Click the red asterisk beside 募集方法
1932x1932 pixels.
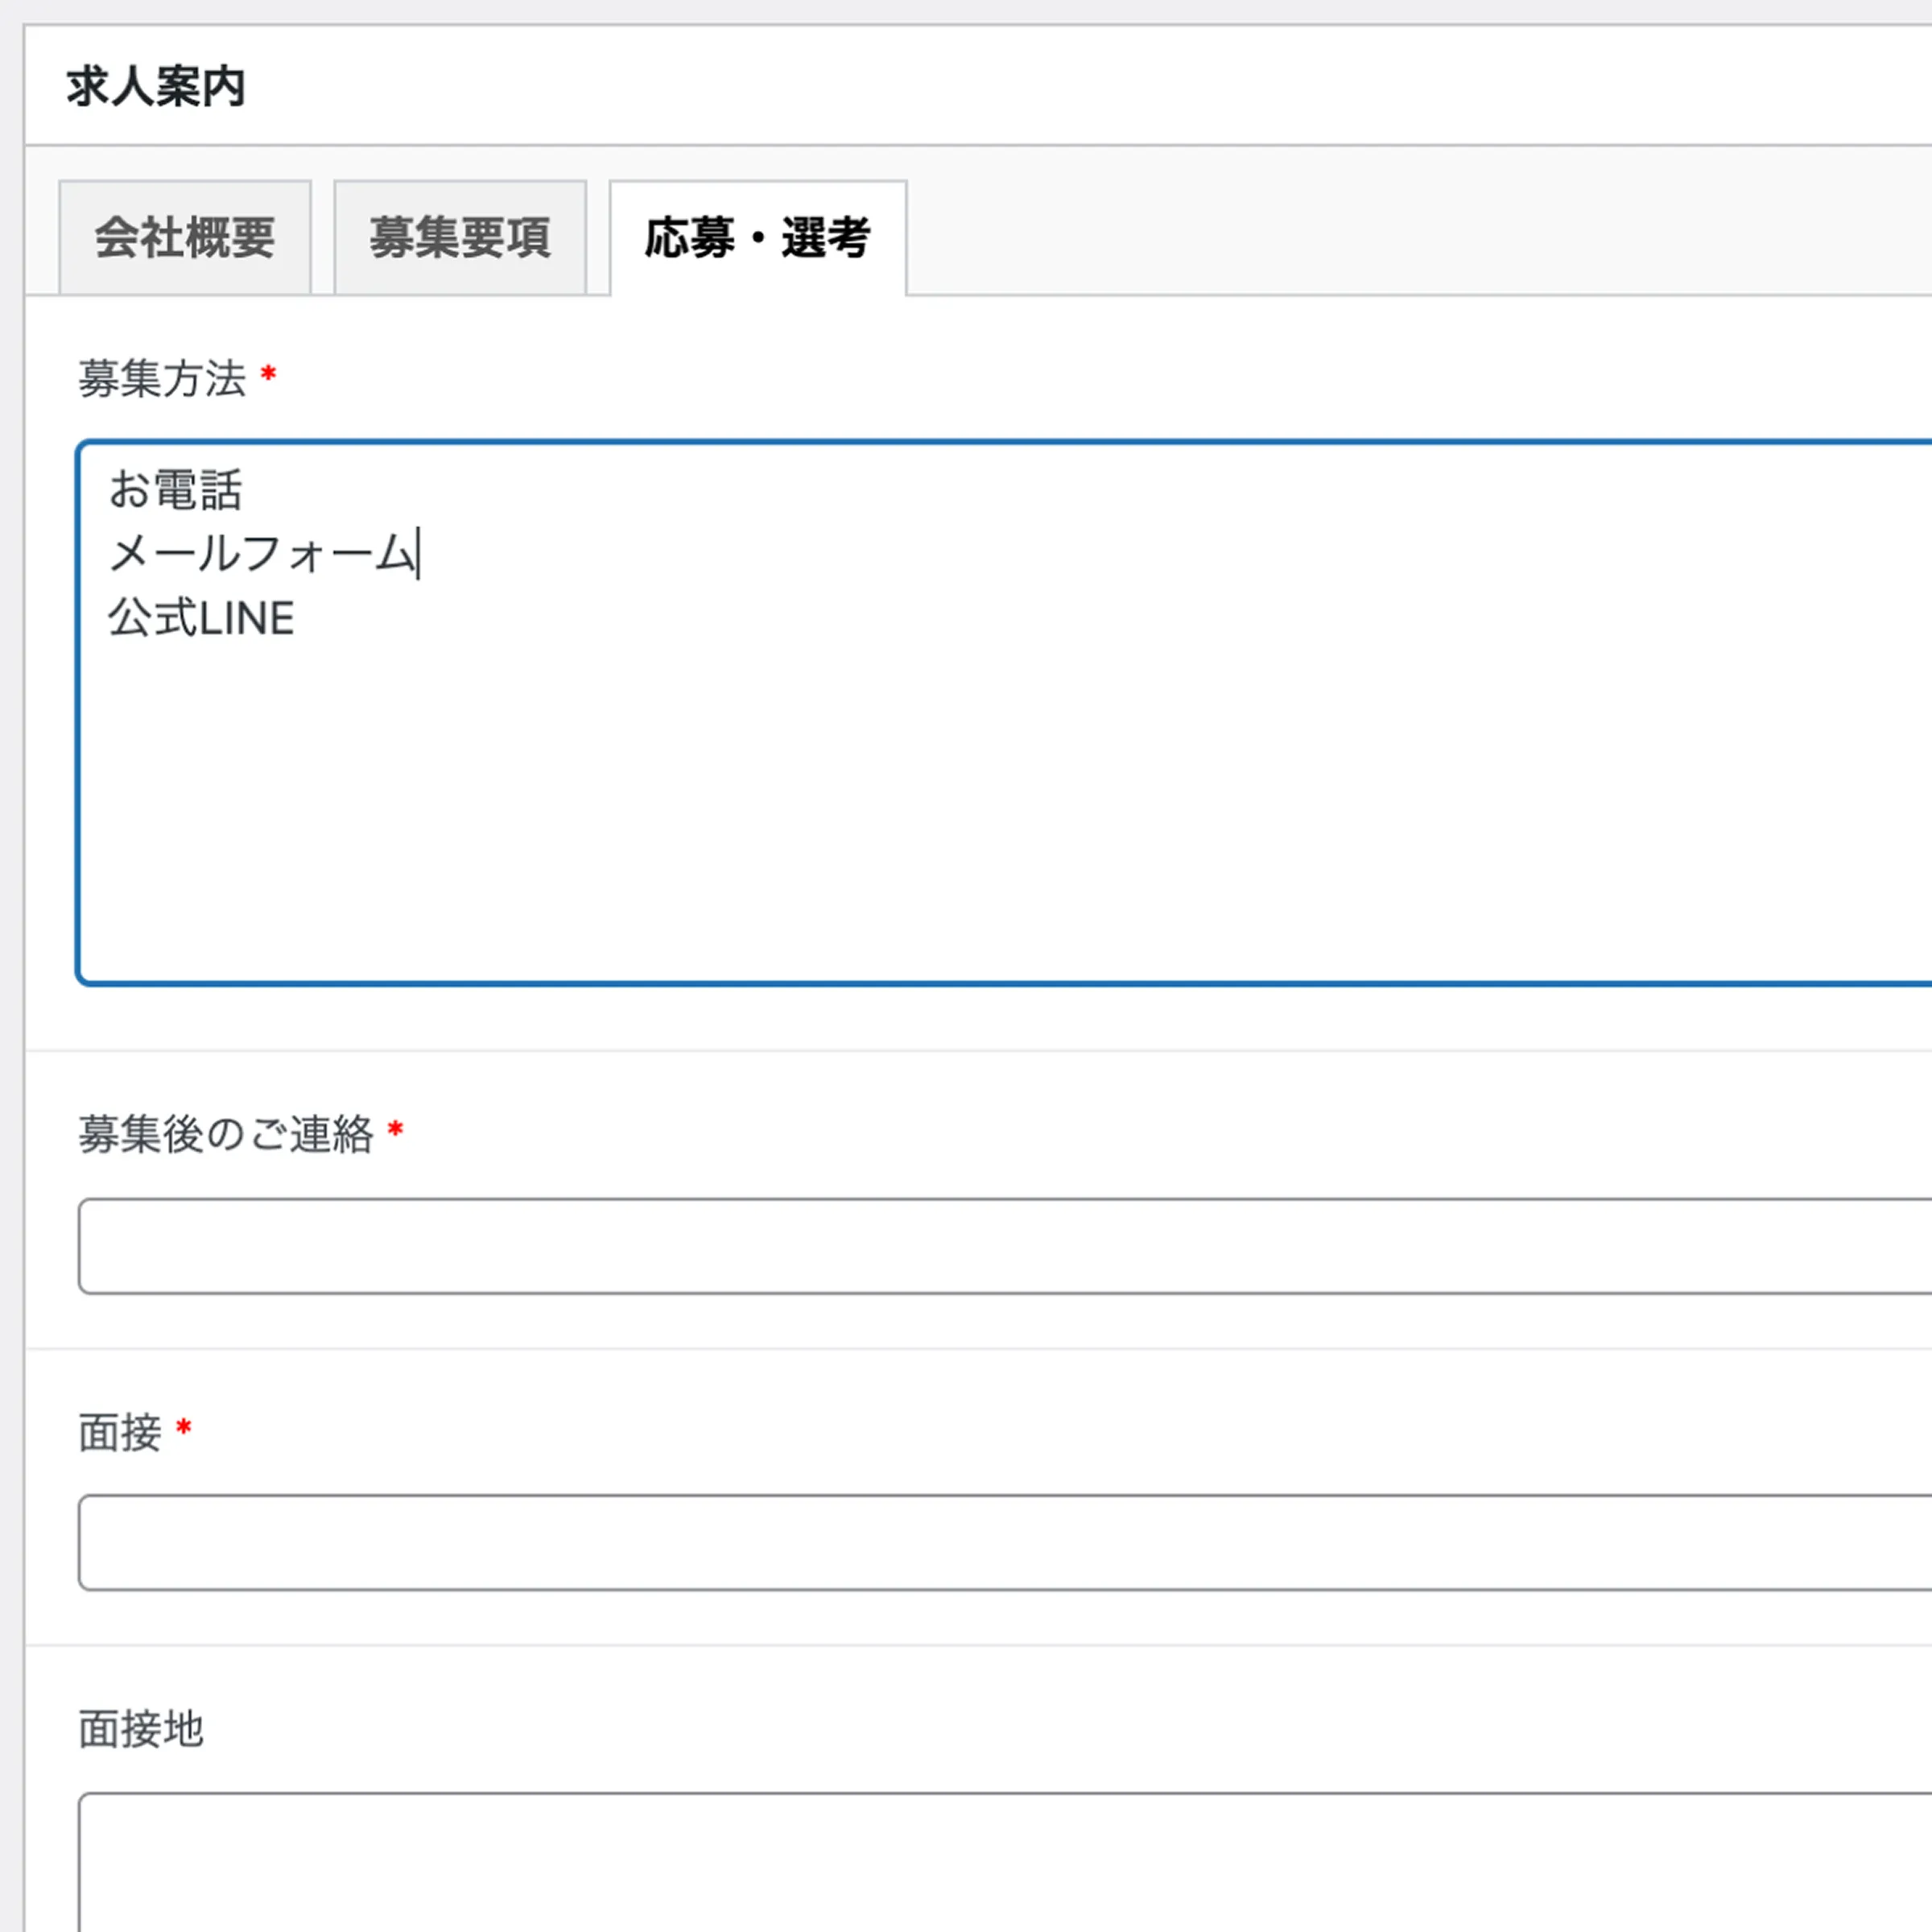pyautogui.click(x=267, y=375)
